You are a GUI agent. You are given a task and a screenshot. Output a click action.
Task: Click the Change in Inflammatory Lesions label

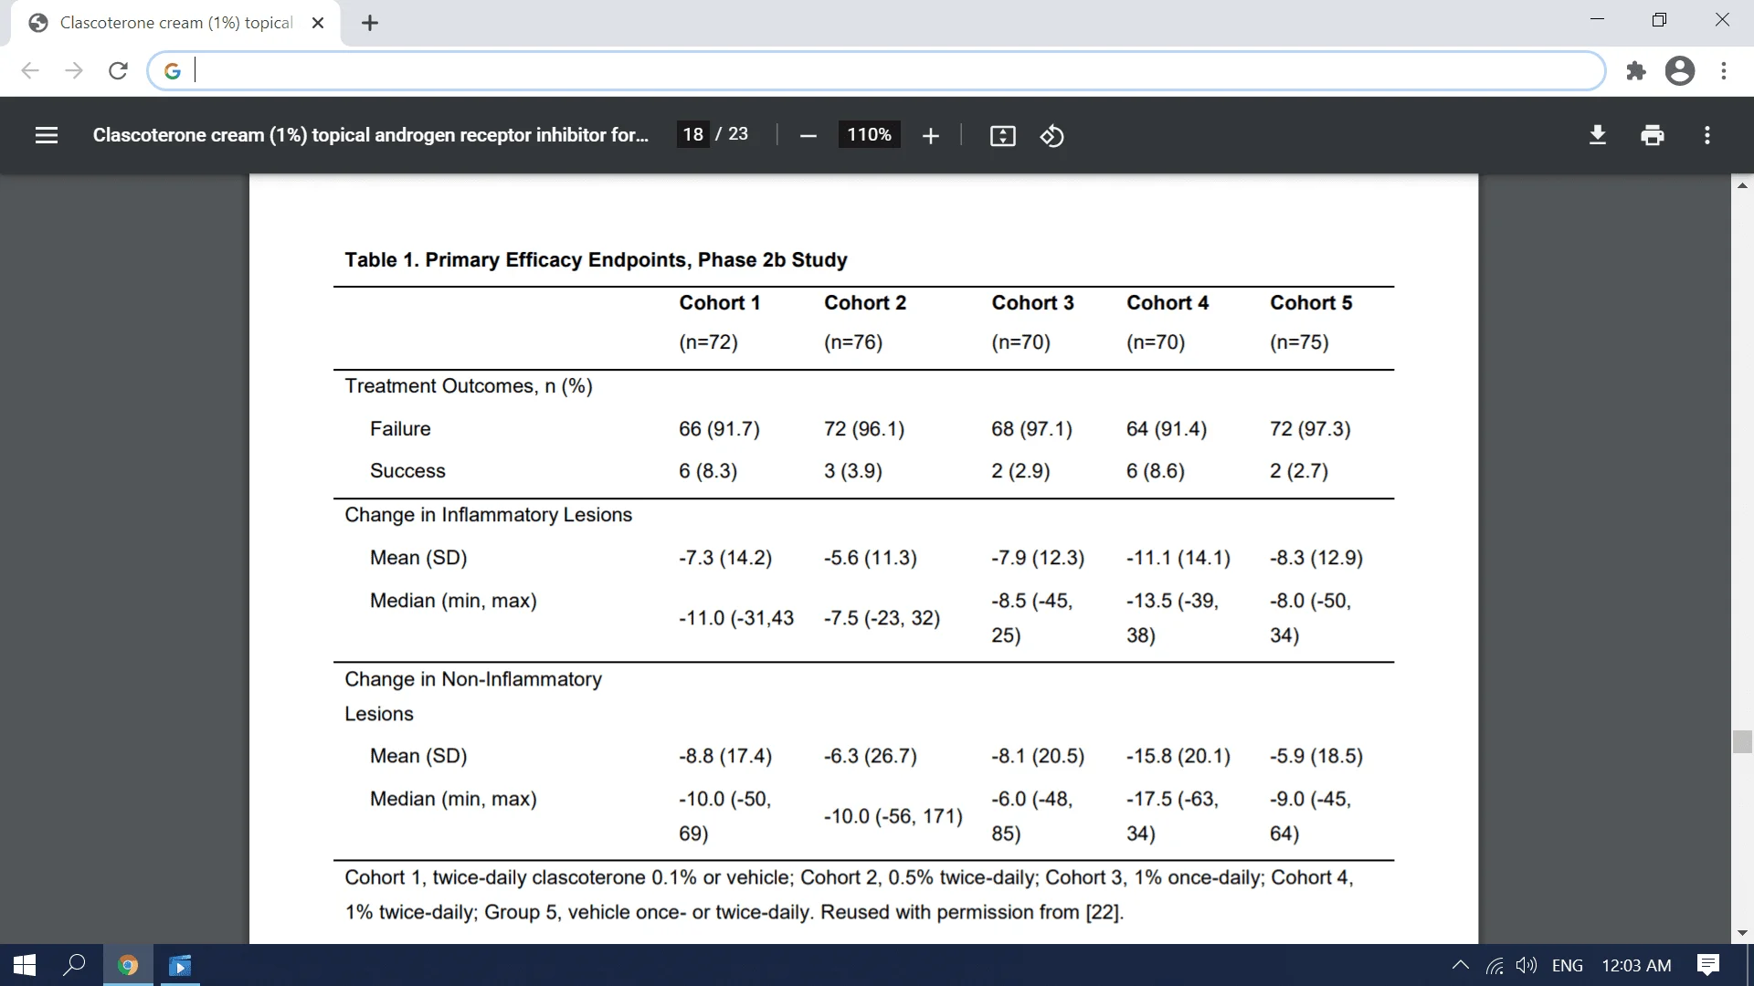point(488,514)
